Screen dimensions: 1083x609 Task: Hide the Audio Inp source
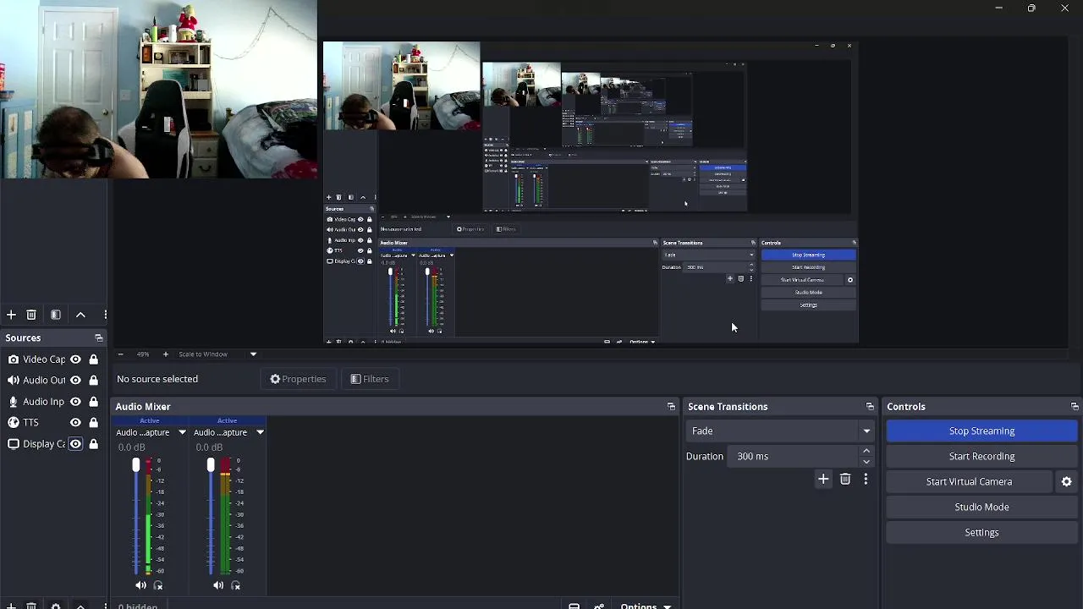click(x=75, y=402)
